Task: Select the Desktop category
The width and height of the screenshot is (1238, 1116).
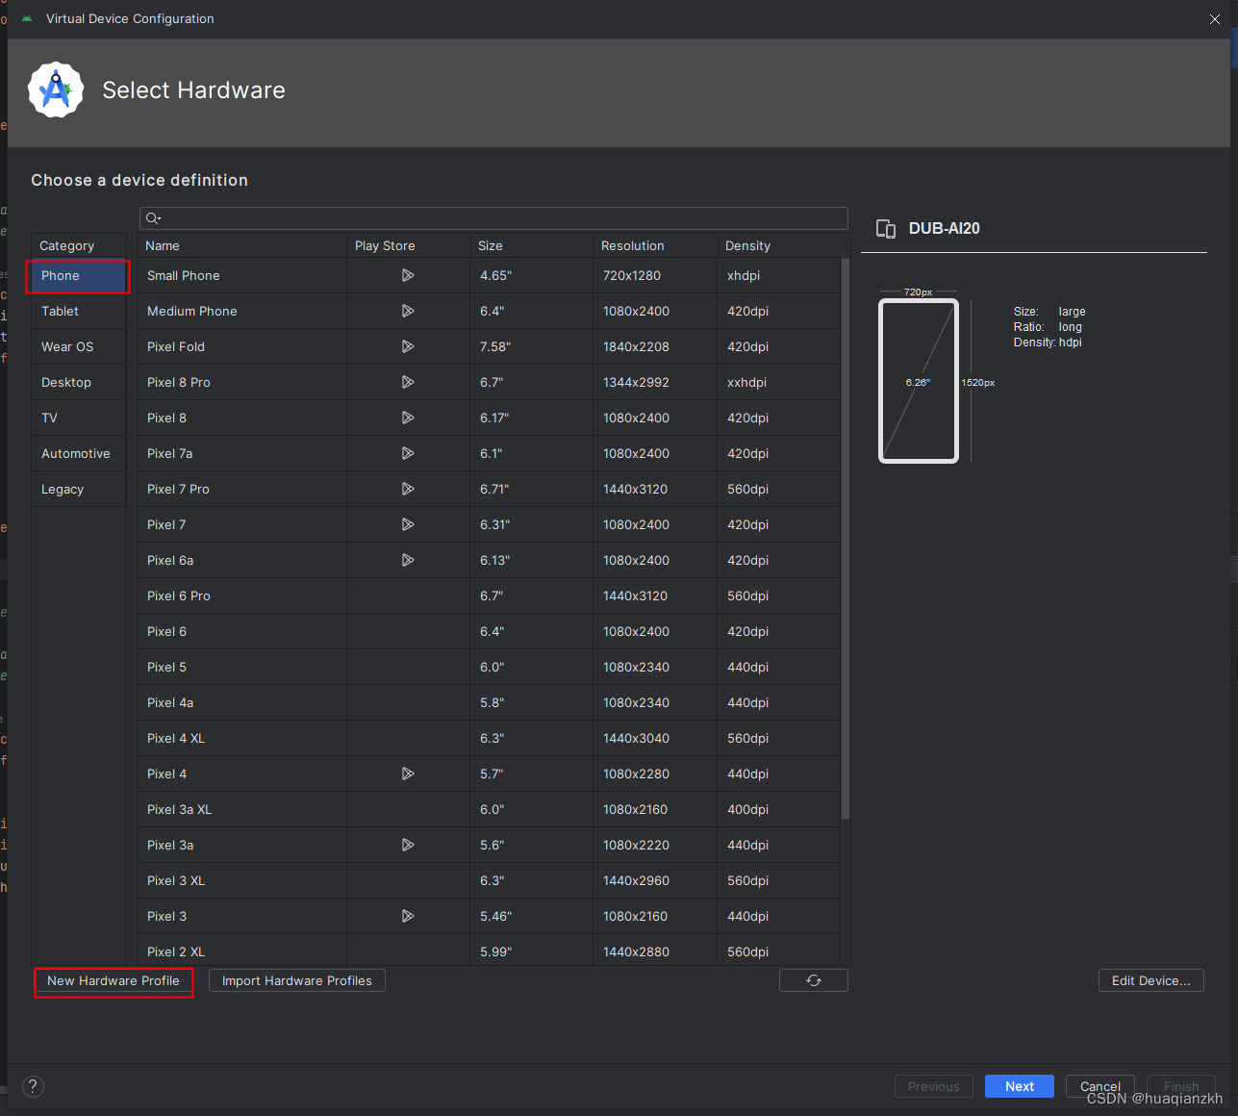Action: [79, 382]
